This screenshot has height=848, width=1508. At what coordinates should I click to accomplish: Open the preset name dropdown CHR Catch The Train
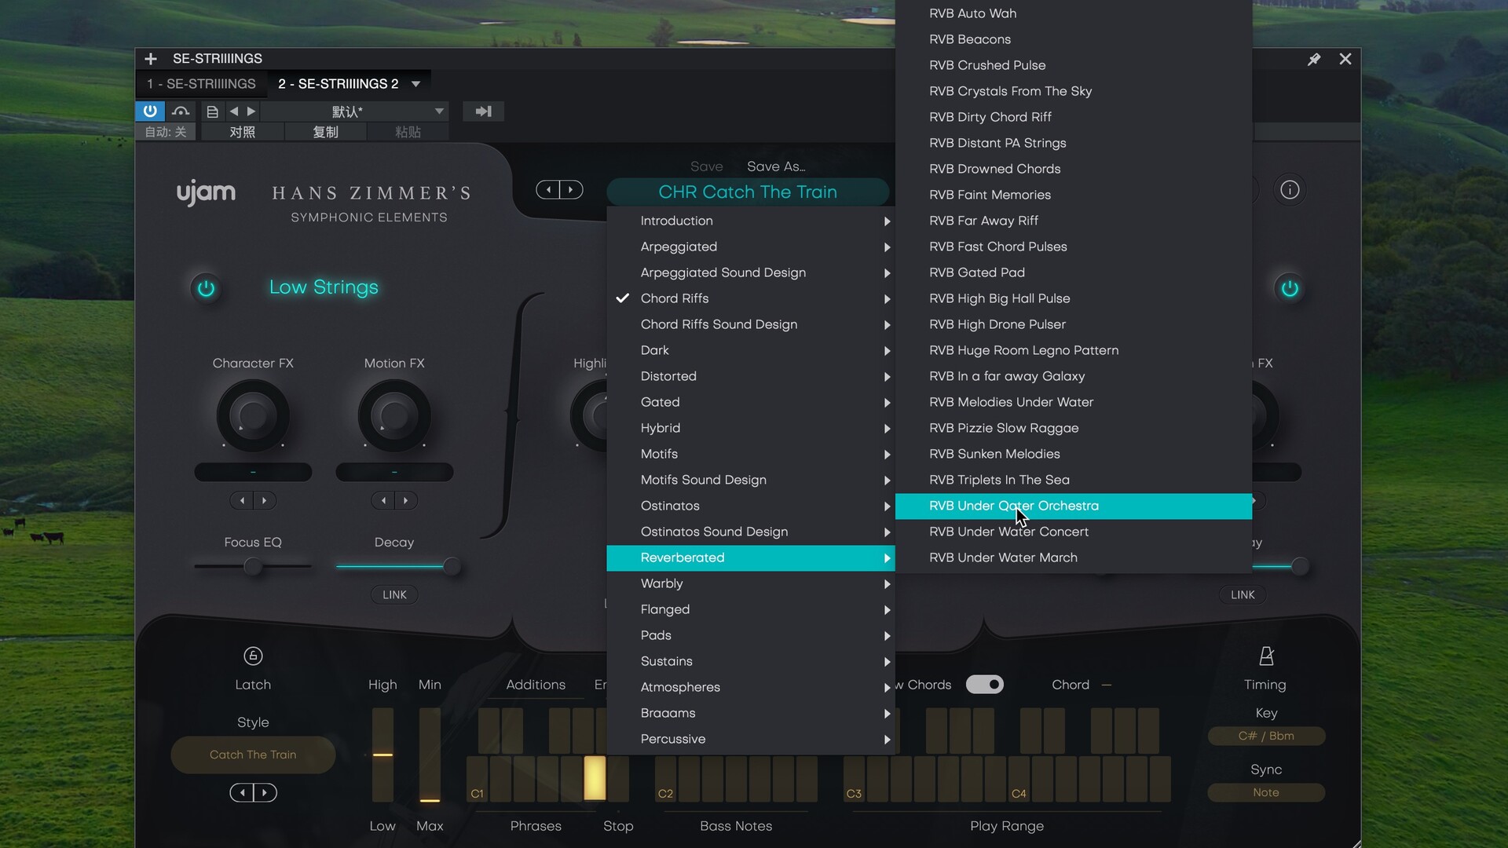pos(748,192)
